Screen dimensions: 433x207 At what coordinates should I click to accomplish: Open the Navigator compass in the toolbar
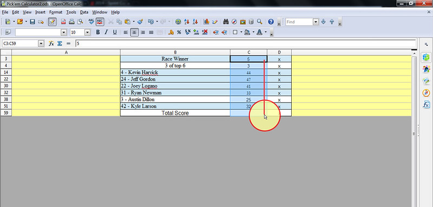point(234,22)
